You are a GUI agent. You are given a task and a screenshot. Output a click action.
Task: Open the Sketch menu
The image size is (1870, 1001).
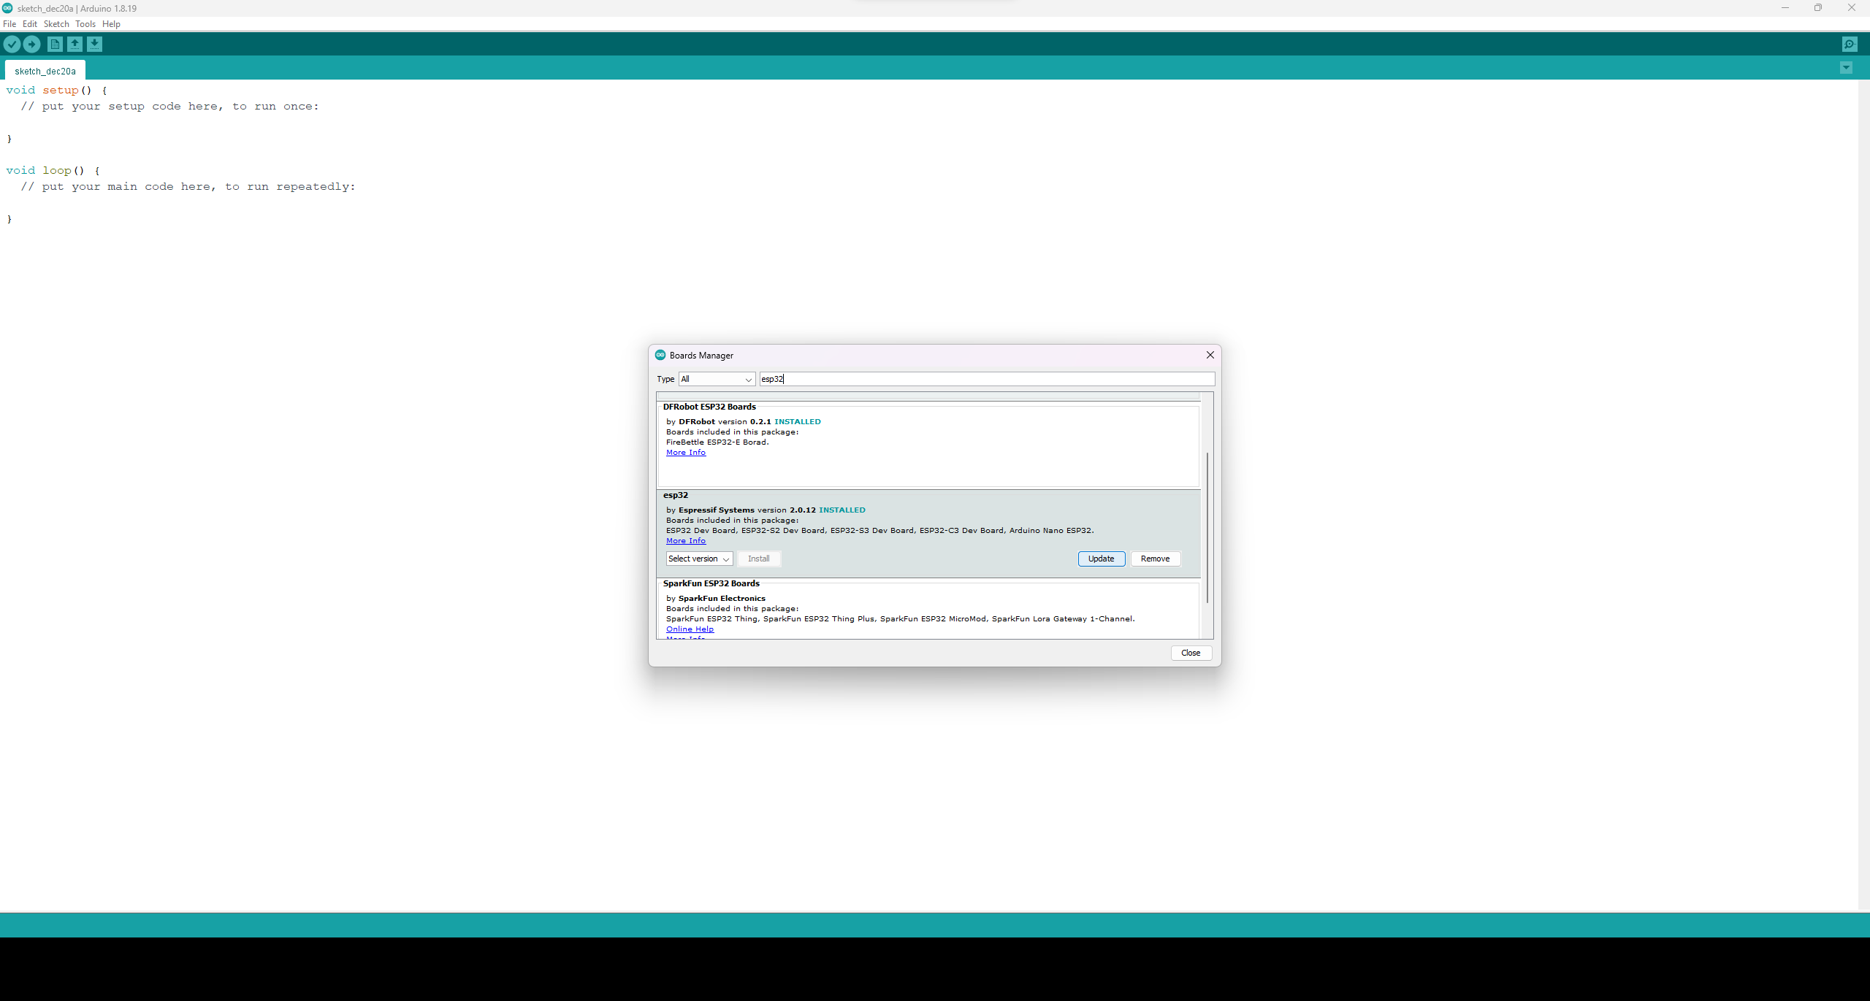[56, 24]
